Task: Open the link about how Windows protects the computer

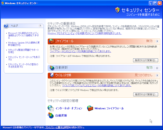Action: [85, 33]
